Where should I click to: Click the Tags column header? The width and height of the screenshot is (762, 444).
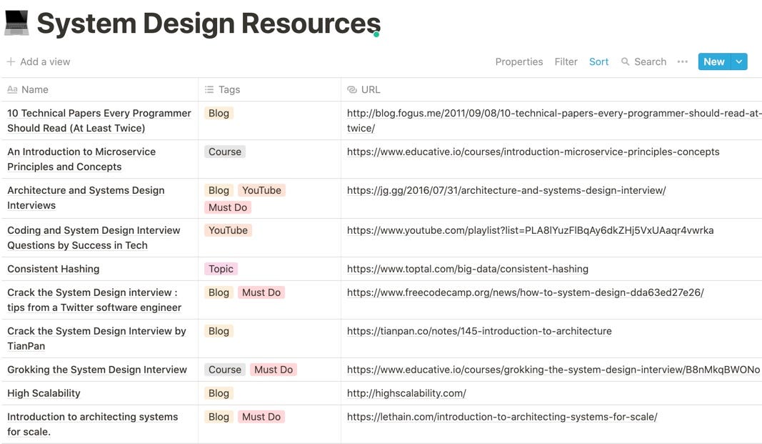(x=229, y=89)
